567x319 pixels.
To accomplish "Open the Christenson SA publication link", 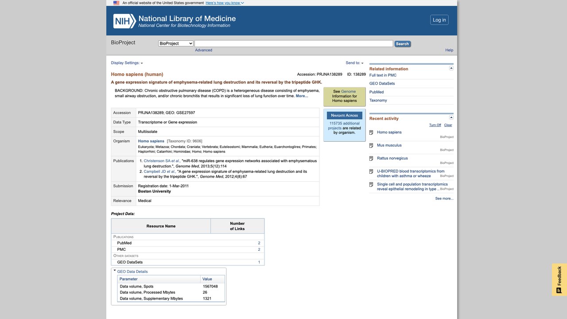I will (x=161, y=161).
